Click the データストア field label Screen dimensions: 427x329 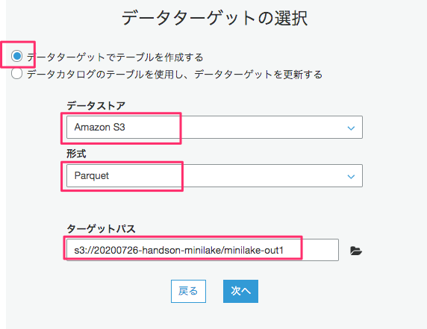point(96,106)
